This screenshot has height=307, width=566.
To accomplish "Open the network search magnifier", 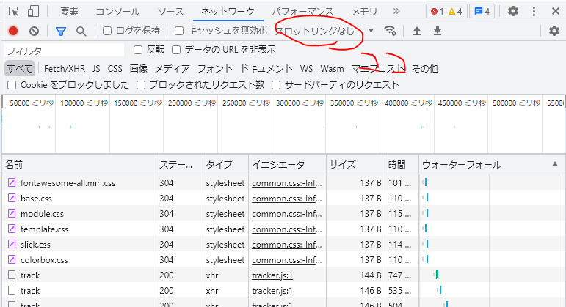I will coord(81,31).
